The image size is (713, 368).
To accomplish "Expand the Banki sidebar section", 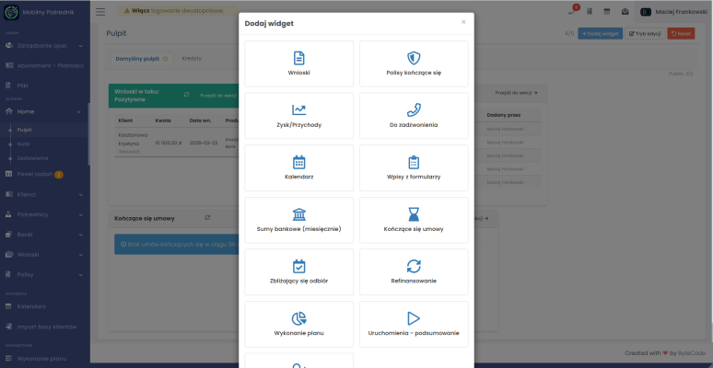I will click(46, 234).
